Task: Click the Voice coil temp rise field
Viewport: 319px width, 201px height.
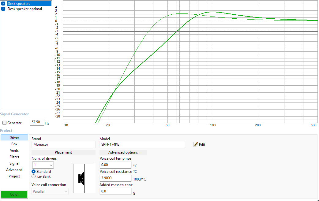Action: tap(115, 165)
